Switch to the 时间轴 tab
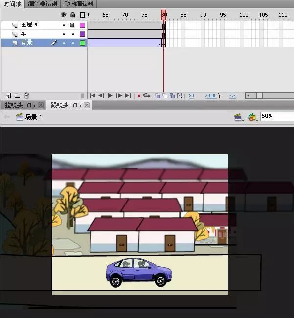The image size is (294, 318). pos(12,4)
